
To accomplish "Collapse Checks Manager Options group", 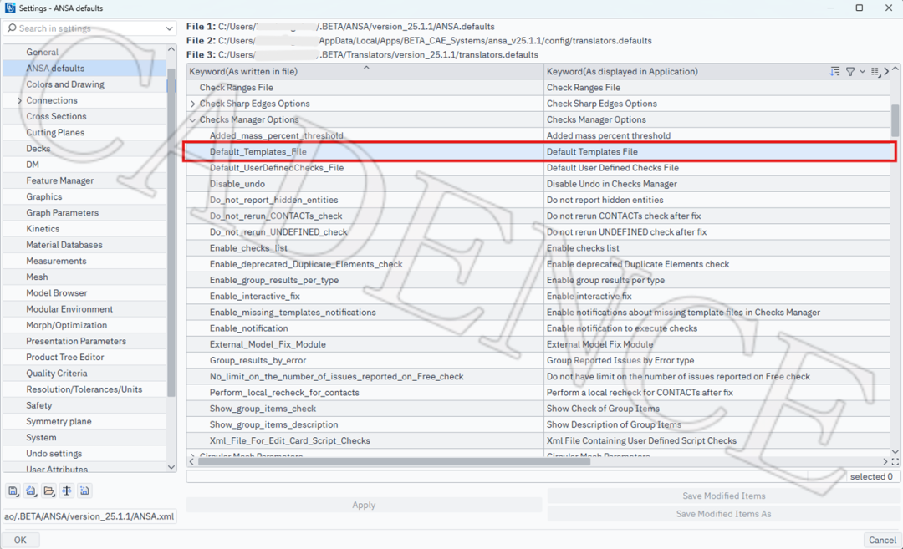I will point(193,119).
